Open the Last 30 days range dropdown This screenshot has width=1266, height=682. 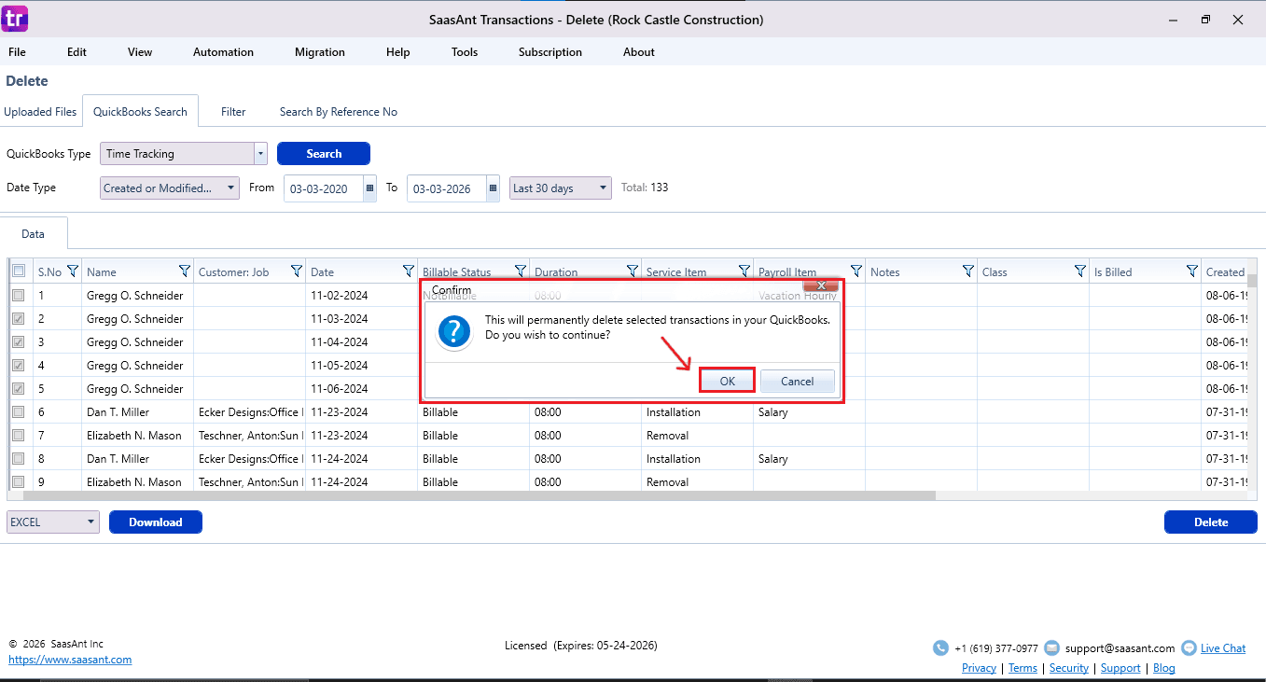(x=560, y=188)
